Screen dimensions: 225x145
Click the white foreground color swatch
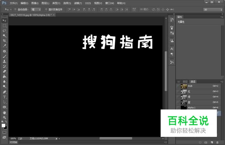[3, 125]
